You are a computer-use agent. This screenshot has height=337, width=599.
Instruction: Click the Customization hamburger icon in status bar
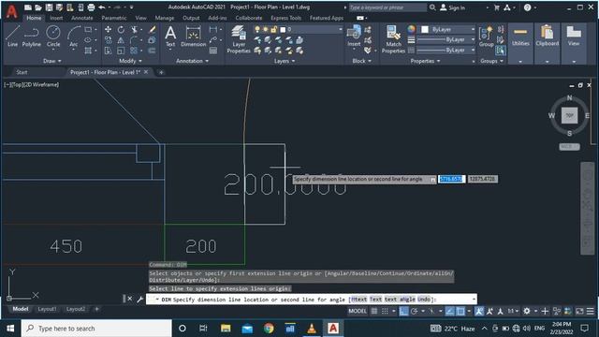pos(591,312)
